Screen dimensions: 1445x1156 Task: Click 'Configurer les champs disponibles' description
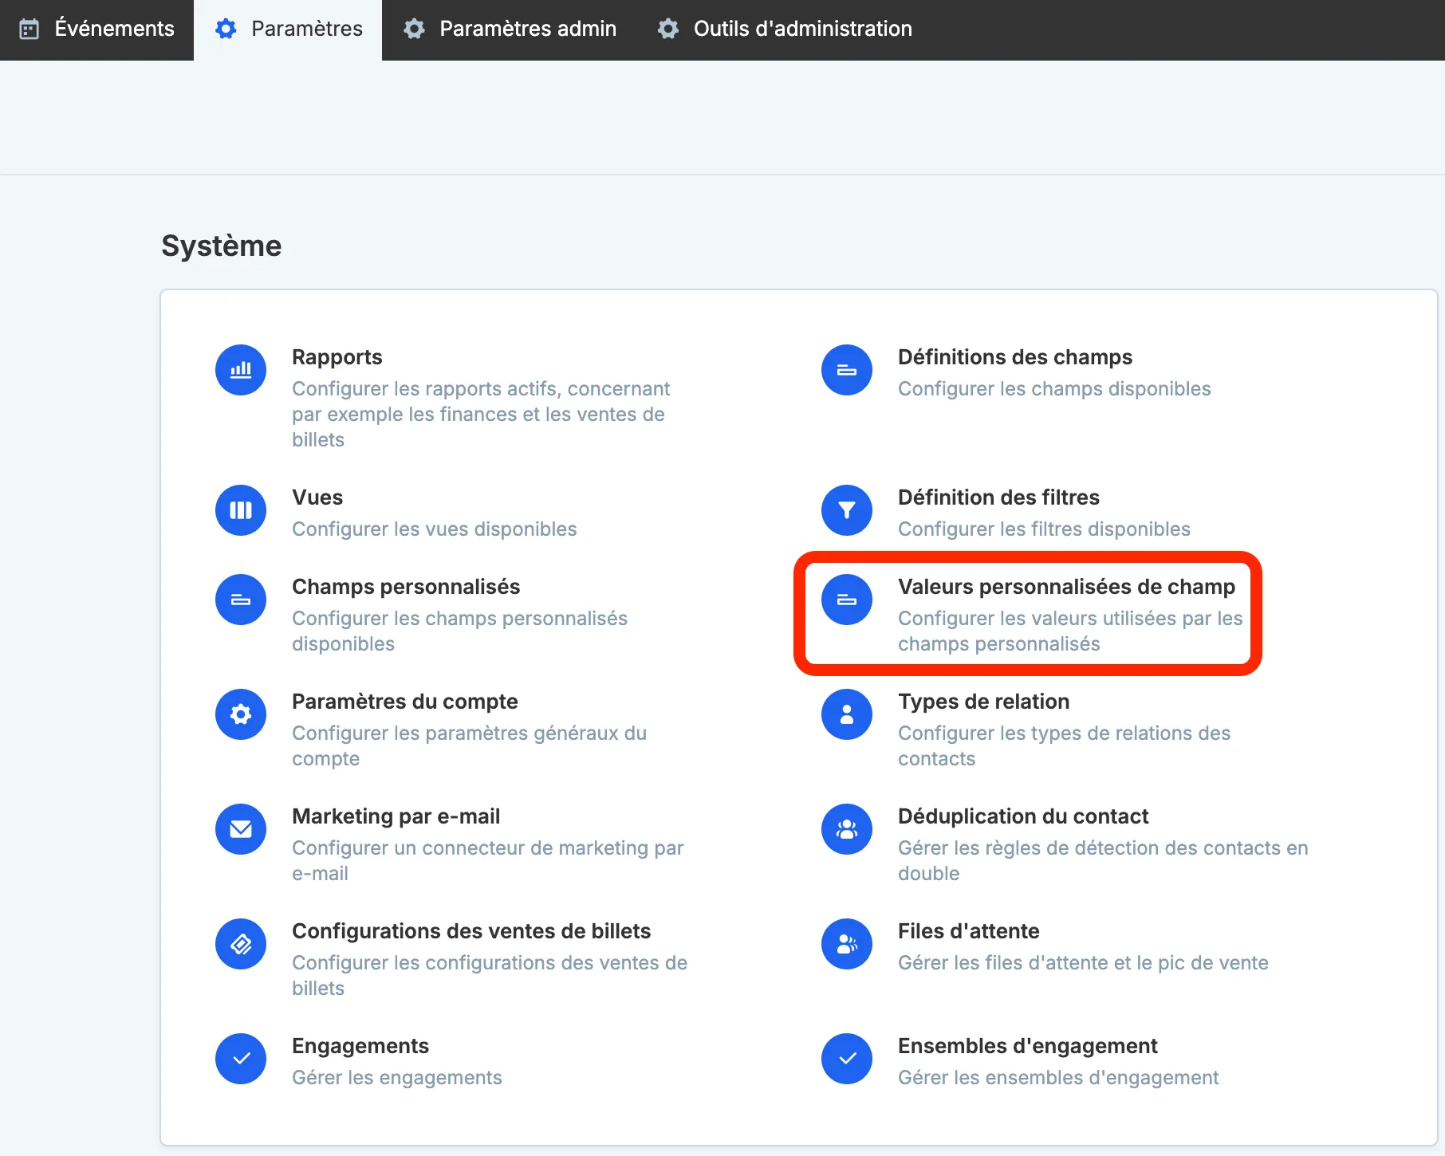[1054, 389]
